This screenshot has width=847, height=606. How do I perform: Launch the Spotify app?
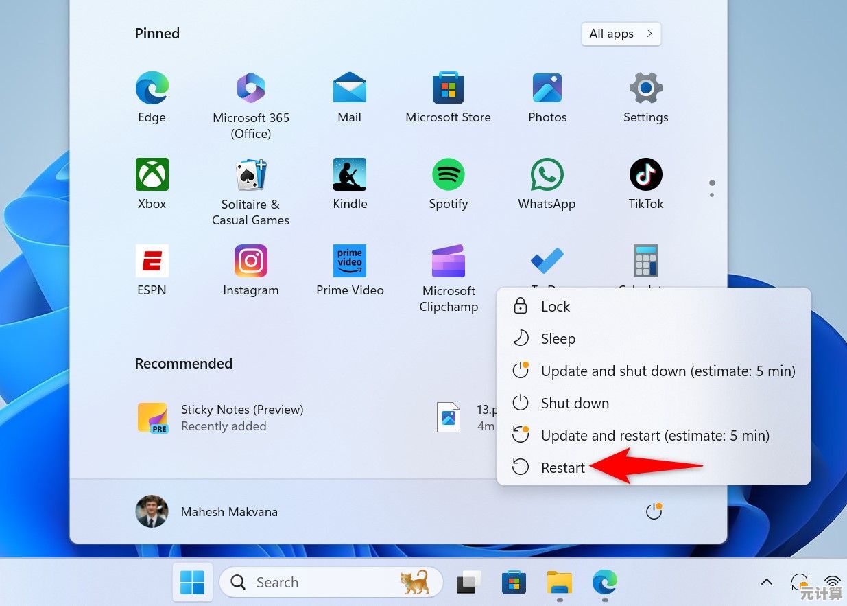coord(448,176)
